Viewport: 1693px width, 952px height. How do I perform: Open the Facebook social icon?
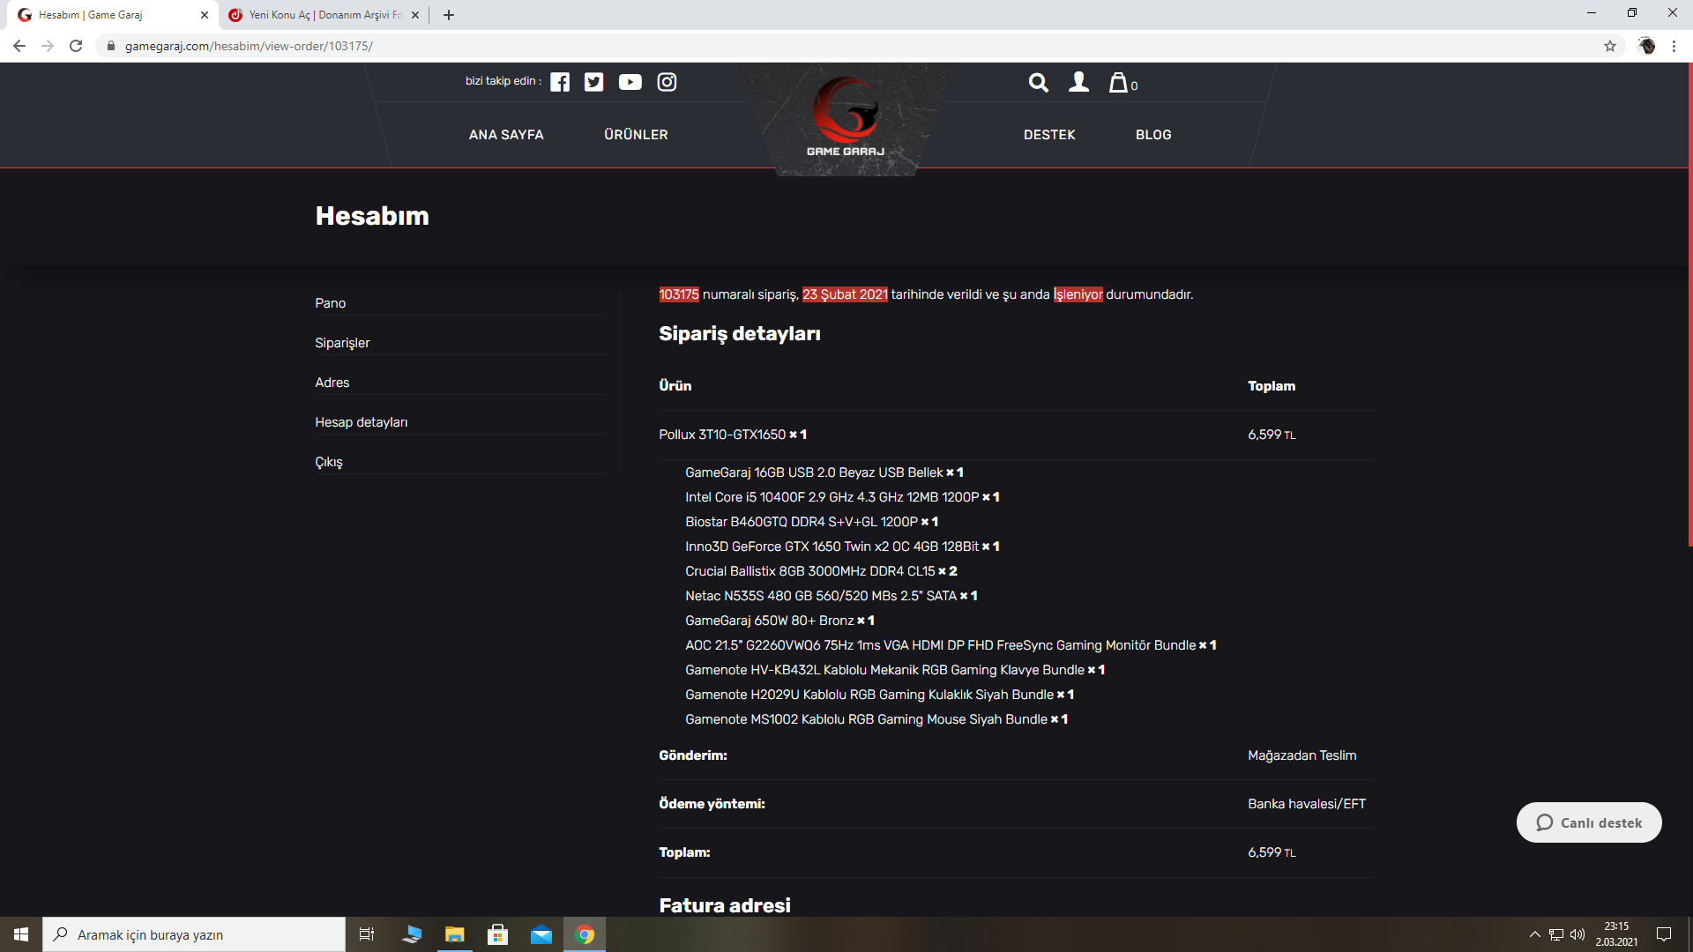560,82
